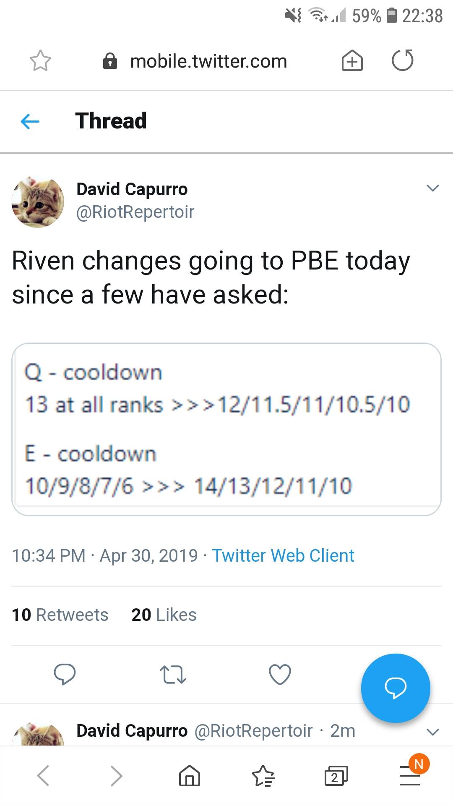Tap the browser refresh icon
Image resolution: width=453 pixels, height=806 pixels.
(402, 61)
